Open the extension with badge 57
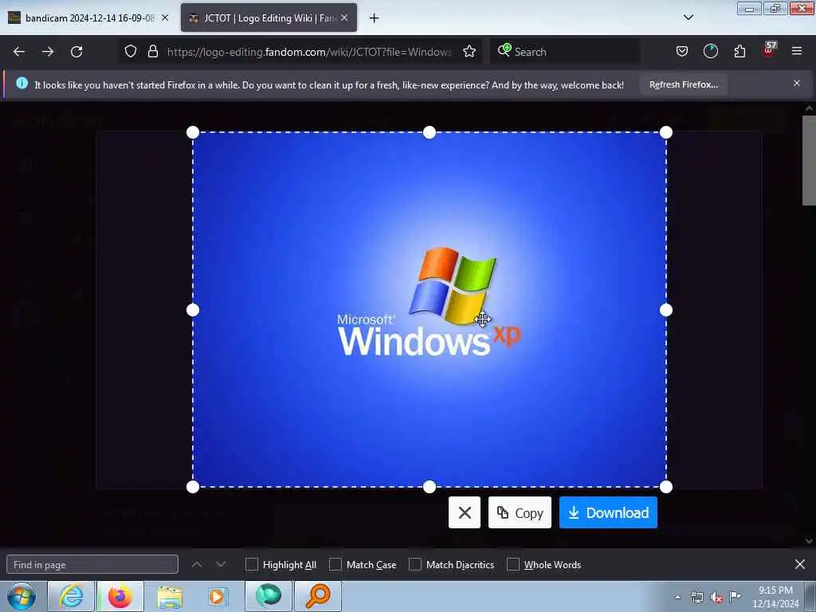 click(769, 50)
